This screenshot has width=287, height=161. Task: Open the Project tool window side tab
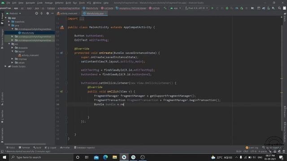(2, 19)
